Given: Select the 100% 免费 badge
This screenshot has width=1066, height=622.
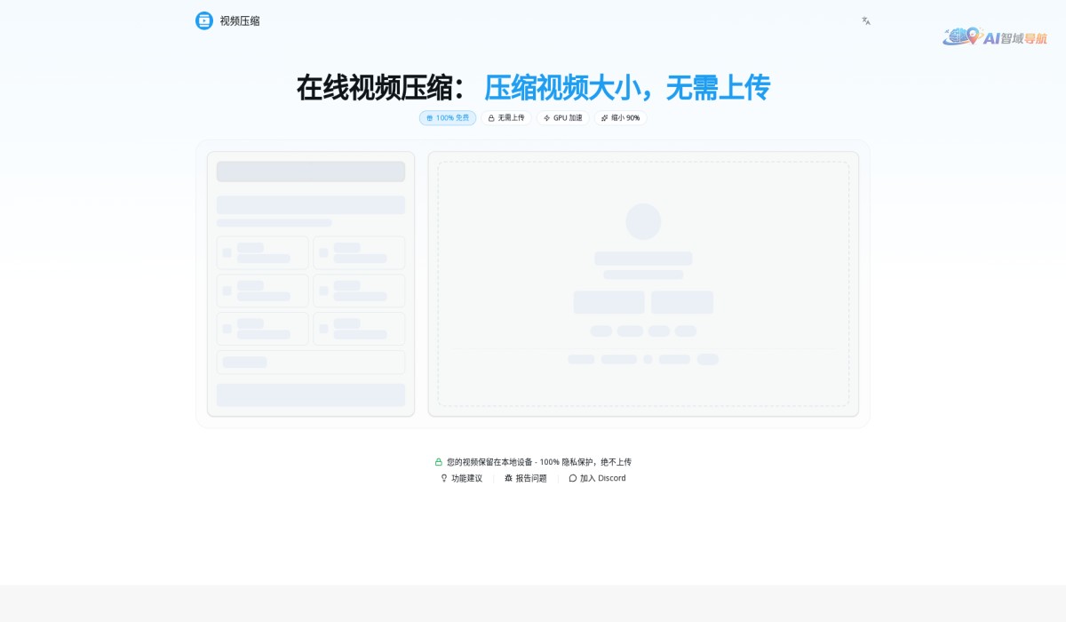Looking at the screenshot, I should tap(447, 117).
